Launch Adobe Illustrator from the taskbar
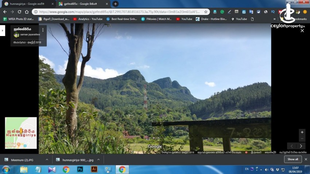This screenshot has width=310, height=174. pos(94,169)
